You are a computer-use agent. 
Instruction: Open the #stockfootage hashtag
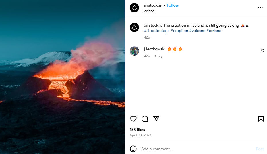point(157,31)
